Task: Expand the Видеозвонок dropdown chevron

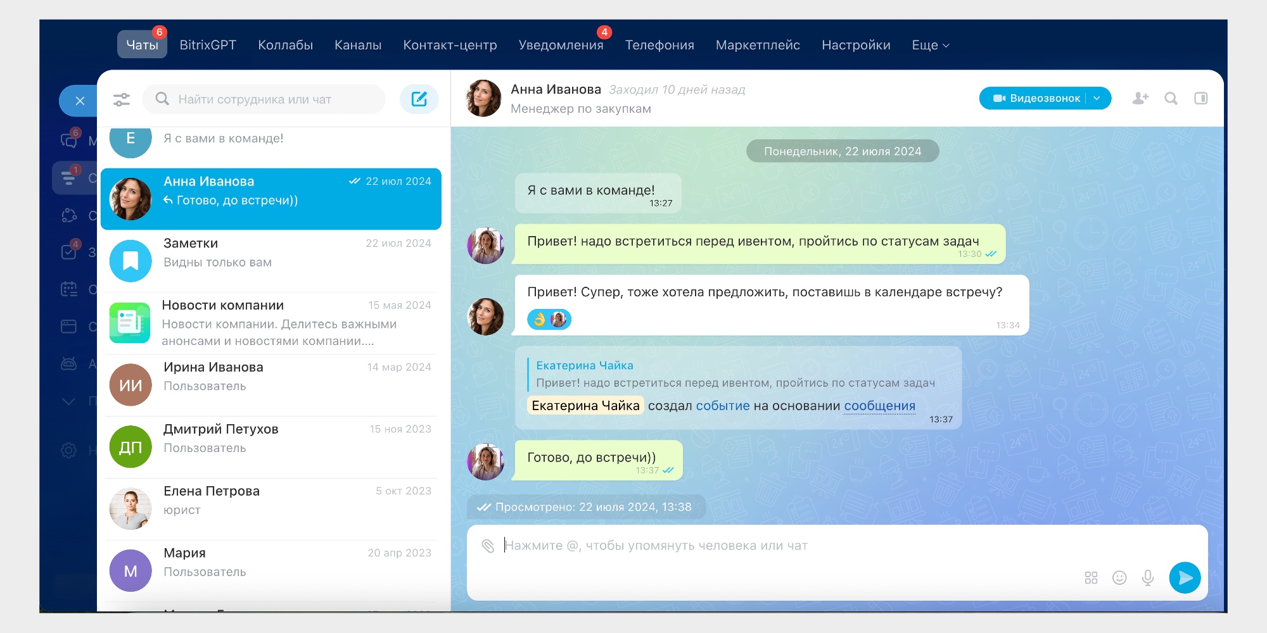Action: click(1096, 98)
